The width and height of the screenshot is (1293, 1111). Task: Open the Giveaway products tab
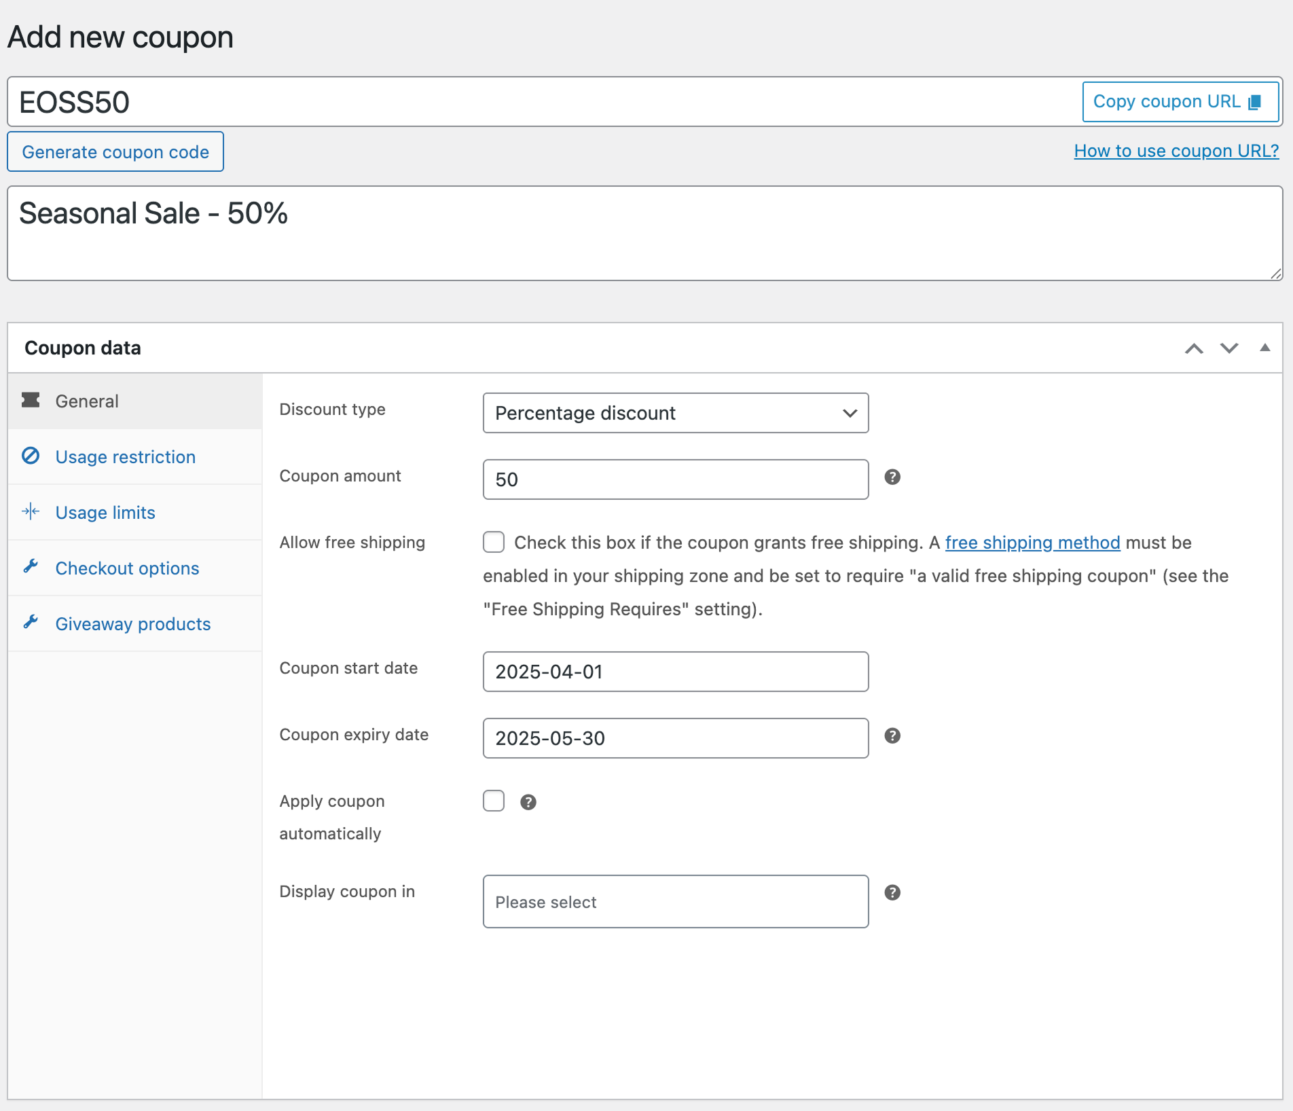coord(134,624)
